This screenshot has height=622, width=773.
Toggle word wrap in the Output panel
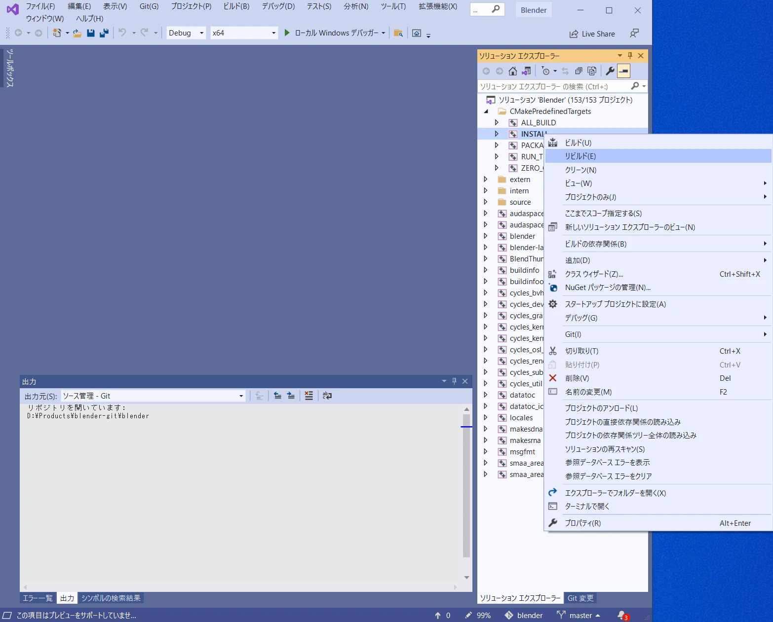327,396
